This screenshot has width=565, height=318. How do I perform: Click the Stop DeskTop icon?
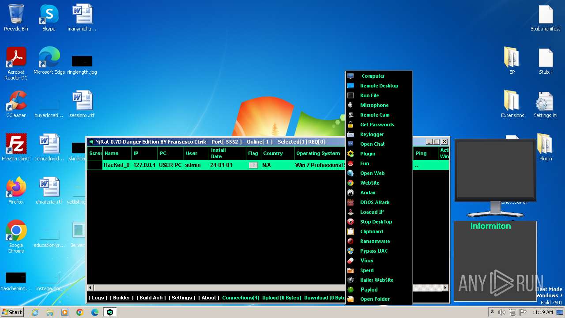click(350, 222)
